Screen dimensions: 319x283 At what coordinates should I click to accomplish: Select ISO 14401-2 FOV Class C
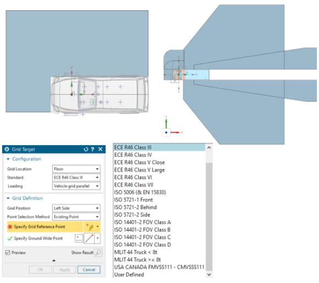tap(159, 237)
